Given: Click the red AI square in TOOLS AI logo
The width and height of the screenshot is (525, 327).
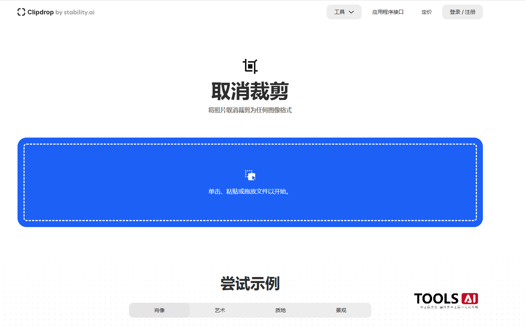Looking at the screenshot, I should (x=471, y=299).
